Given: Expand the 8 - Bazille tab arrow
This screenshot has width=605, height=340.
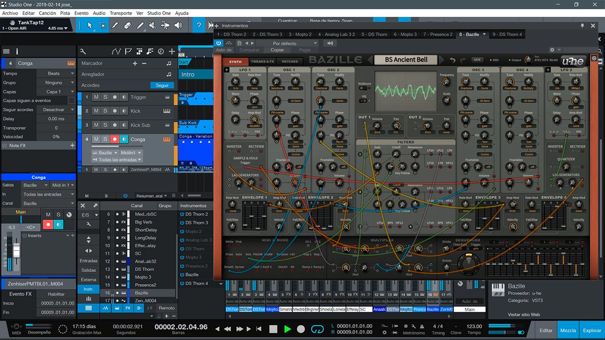Looking at the screenshot, I should coord(484,34).
